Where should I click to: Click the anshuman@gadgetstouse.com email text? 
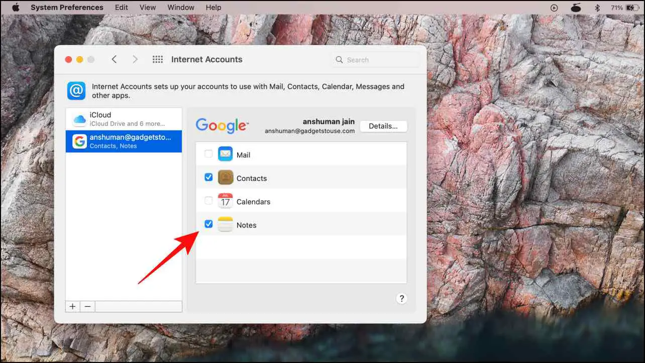(x=310, y=131)
